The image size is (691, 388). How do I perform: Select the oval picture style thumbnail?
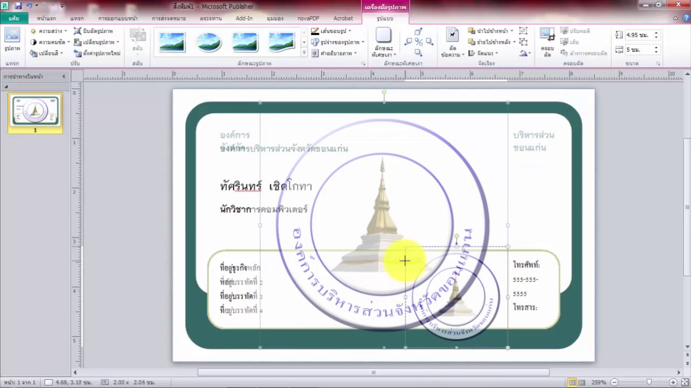tap(209, 41)
